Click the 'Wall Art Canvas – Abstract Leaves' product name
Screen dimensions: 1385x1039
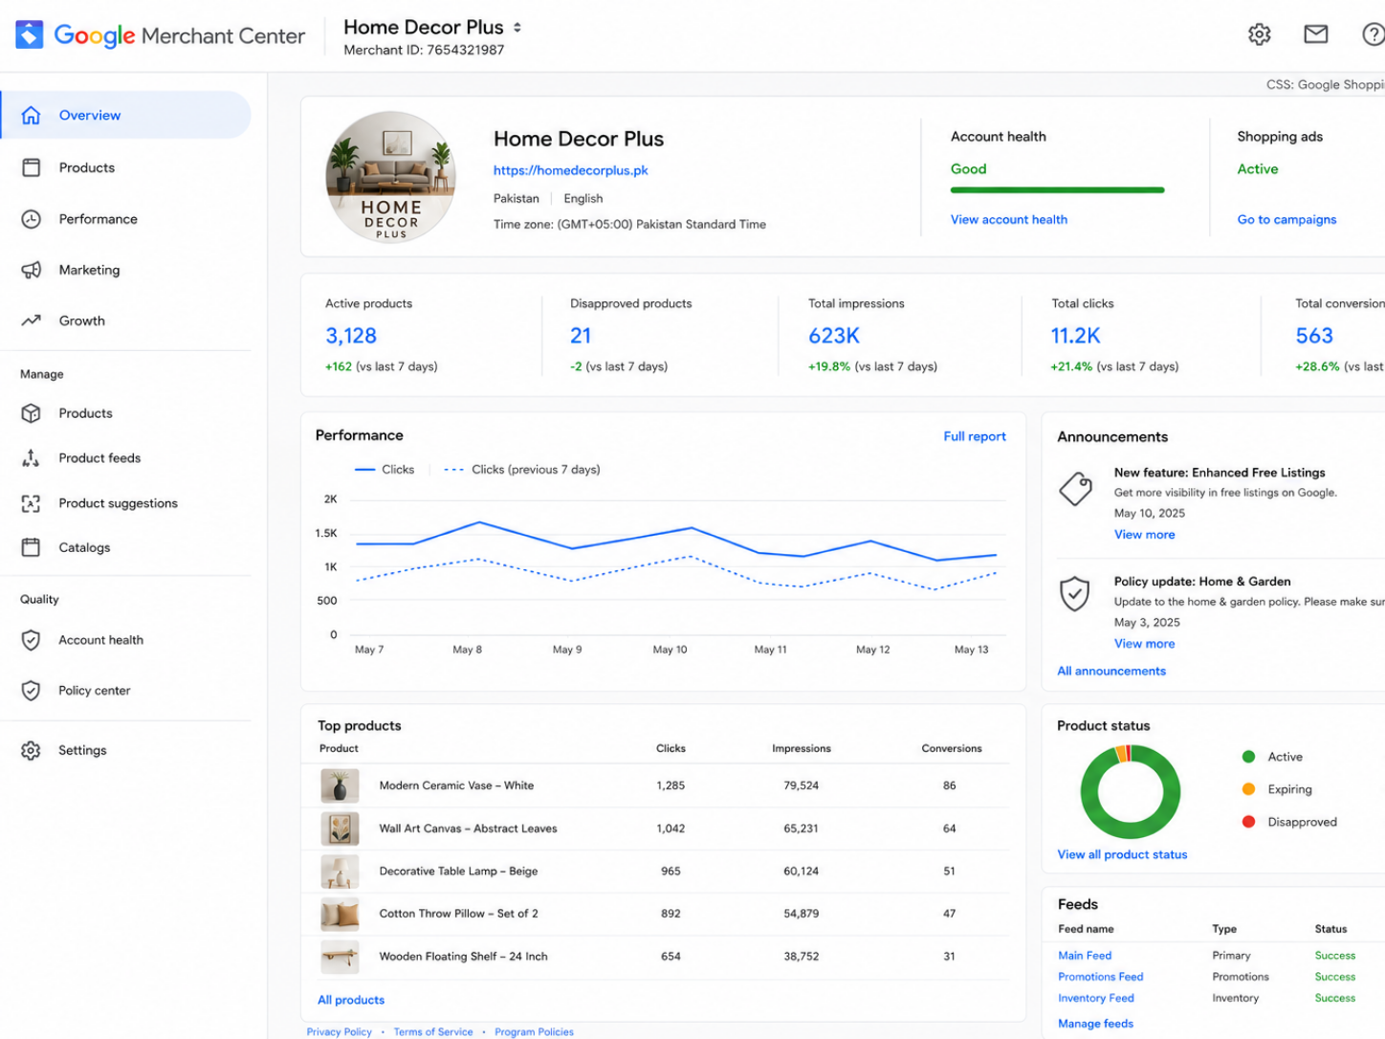(x=468, y=829)
